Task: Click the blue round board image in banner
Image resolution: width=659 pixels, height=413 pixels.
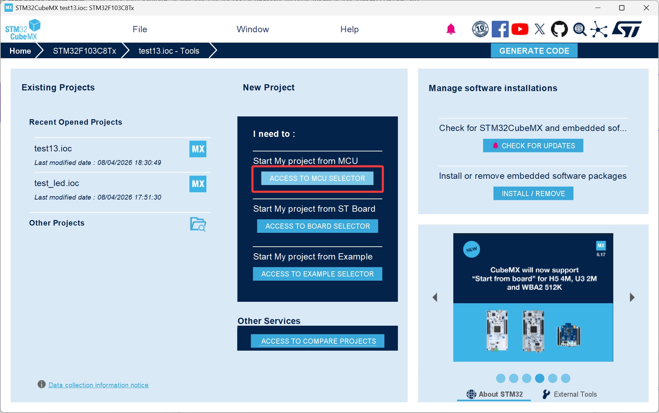Action: [569, 335]
